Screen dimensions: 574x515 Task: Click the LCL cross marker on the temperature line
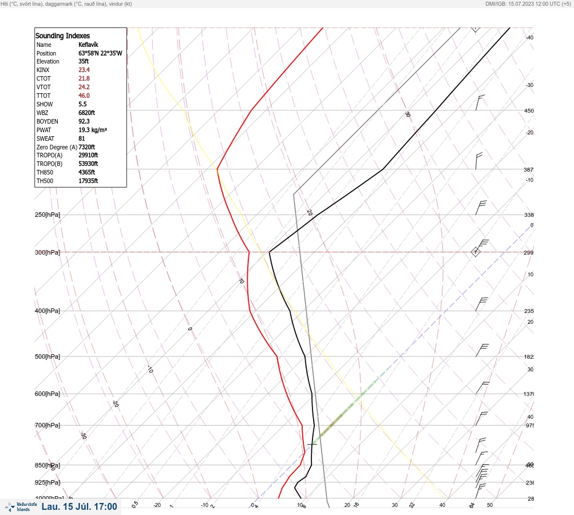312,445
